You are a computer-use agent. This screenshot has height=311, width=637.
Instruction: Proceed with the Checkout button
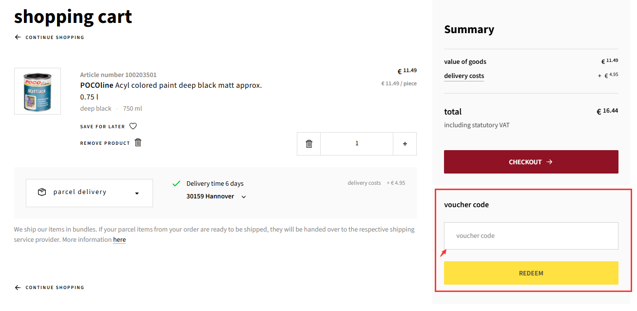[x=531, y=162]
